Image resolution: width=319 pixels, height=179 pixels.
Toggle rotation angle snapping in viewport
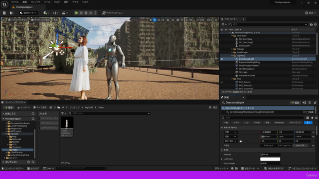click(187, 20)
